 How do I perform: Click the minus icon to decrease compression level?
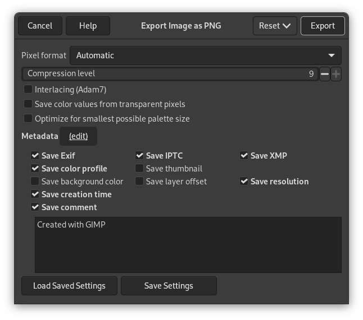pyautogui.click(x=325, y=74)
